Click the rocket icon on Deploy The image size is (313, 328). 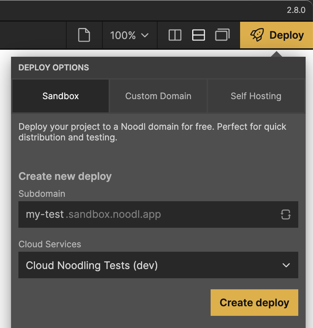tap(257, 35)
